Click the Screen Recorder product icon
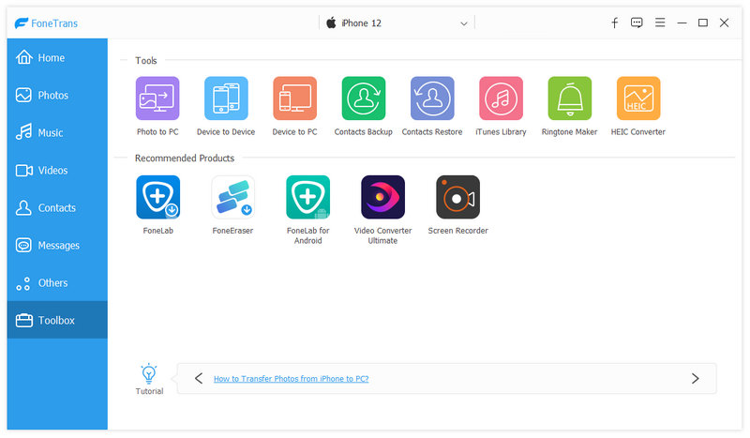This screenshot has width=750, height=438. point(457,198)
